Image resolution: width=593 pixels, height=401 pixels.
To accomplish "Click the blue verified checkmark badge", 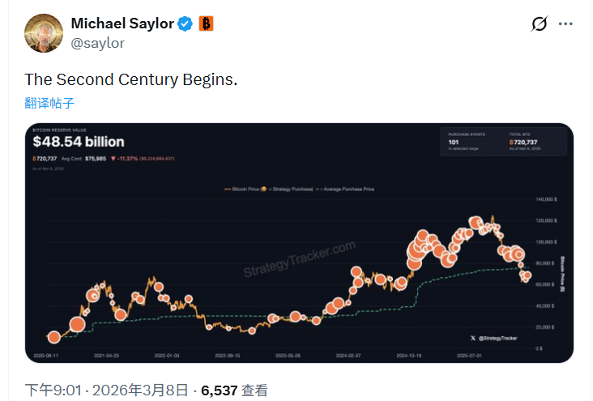I will click(186, 23).
